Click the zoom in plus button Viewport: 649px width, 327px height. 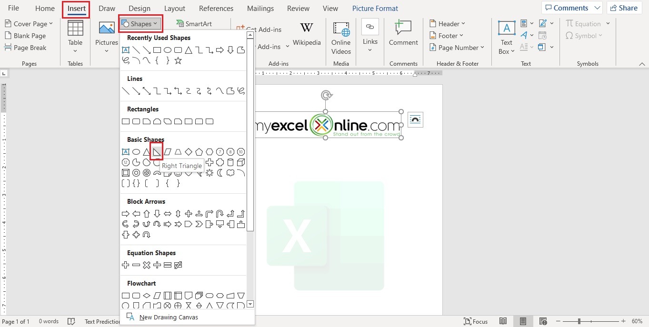(x=623, y=321)
